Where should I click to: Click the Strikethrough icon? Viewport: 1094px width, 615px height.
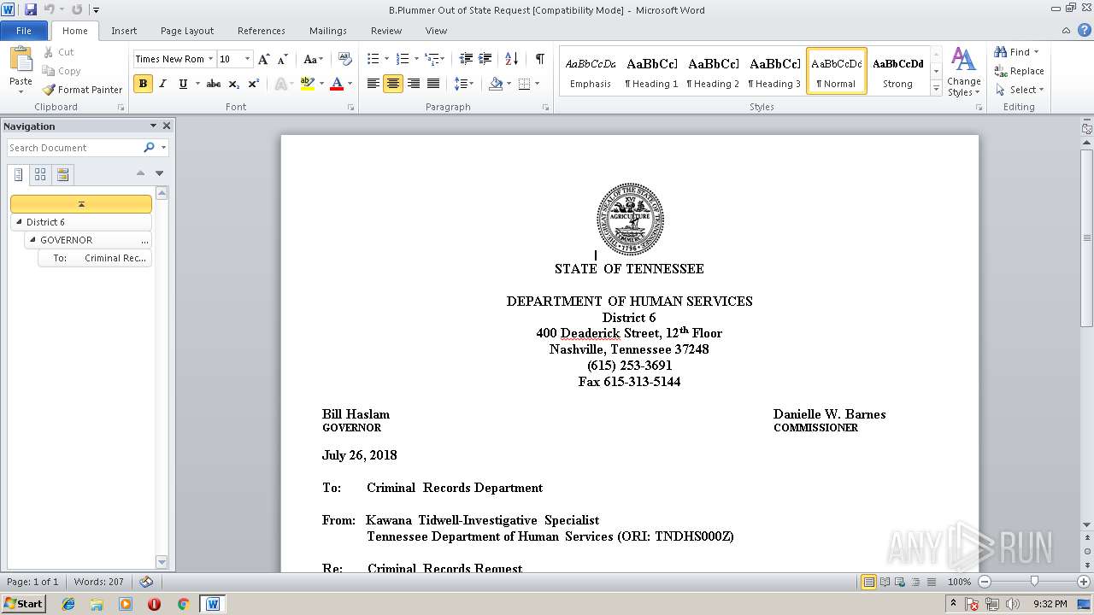(214, 84)
